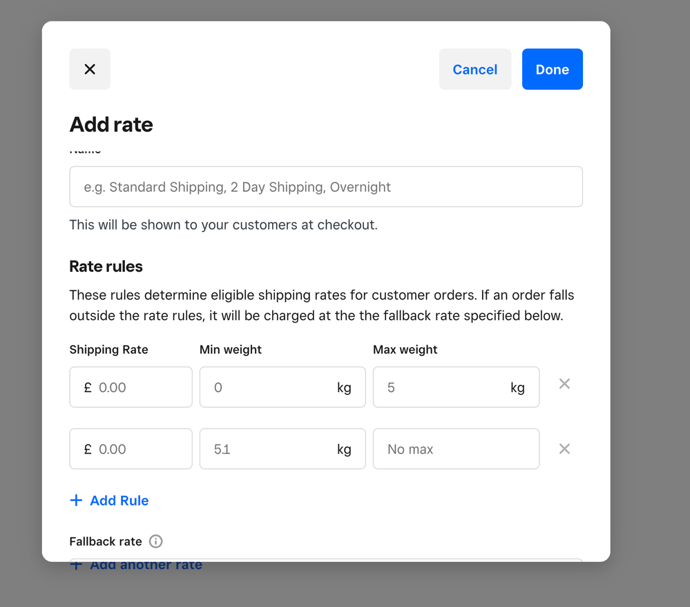Click the pound symbol in the first Shipping Rate

tap(88, 387)
